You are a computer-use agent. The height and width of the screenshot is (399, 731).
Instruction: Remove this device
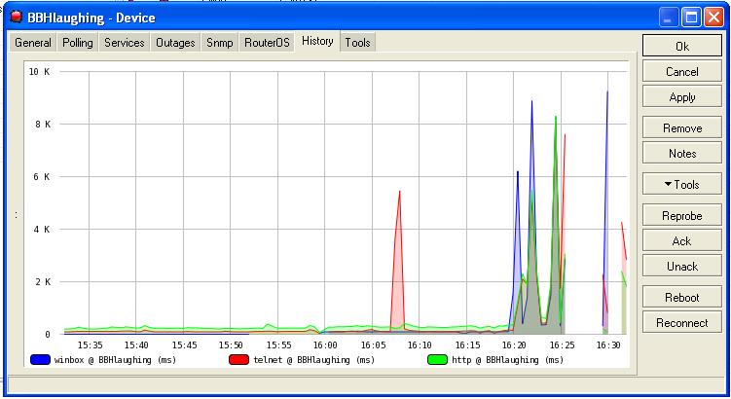pyautogui.click(x=682, y=128)
